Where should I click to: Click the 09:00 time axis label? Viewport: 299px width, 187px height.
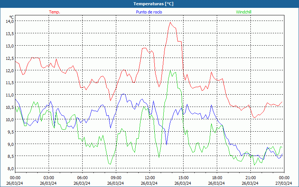(x=116, y=178)
